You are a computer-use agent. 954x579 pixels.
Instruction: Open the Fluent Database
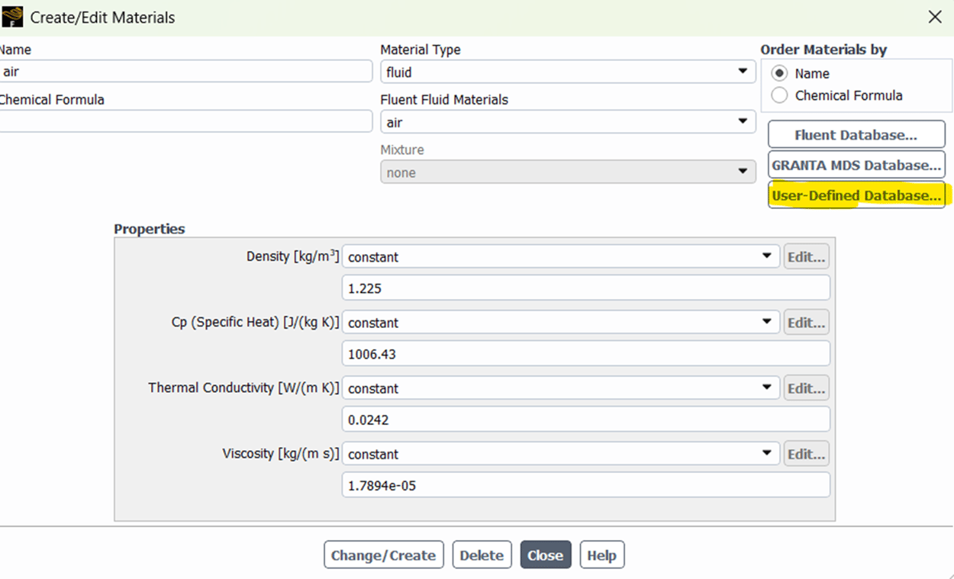(856, 134)
